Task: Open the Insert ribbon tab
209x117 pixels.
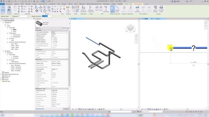Action: click(x=22, y=4)
